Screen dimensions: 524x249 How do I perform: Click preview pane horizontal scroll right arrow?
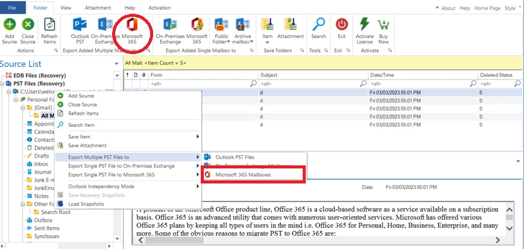click(497, 239)
